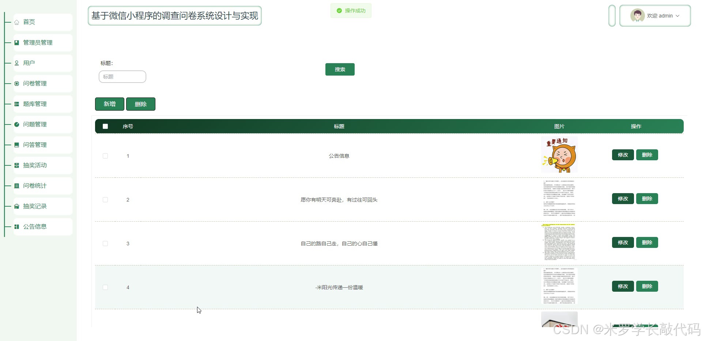Check the box for 米阳光传递一份温暖 row
The width and height of the screenshot is (702, 341).
click(x=105, y=287)
